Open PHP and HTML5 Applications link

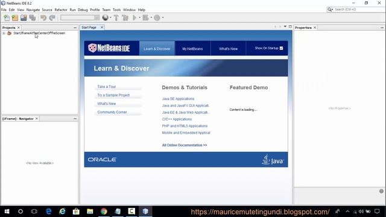click(185, 126)
